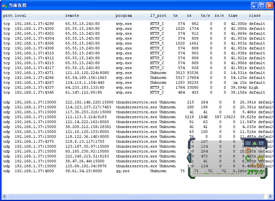Click remote address 123.187.50.97:15000

87,146
